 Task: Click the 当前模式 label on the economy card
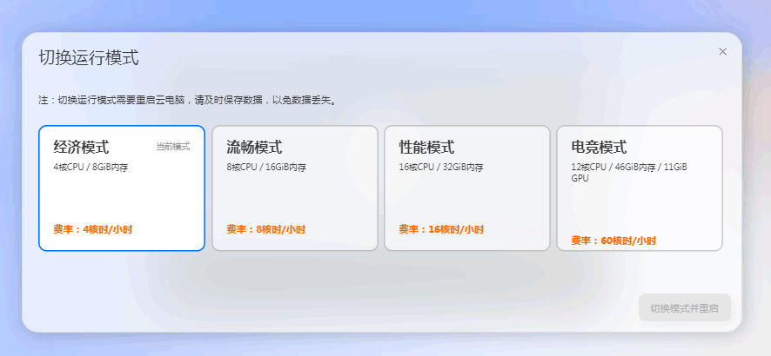pyautogui.click(x=172, y=147)
